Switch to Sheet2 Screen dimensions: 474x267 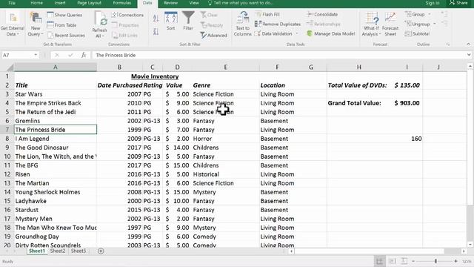(x=58, y=251)
